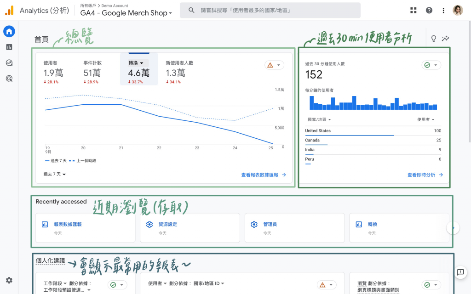Open the GA4 - Google Merch Shop property selector
The width and height of the screenshot is (471, 294).
(x=126, y=13)
